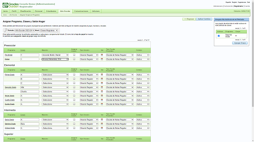View schedule calendar icon for Charlie group
The width and height of the screenshot is (254, 142).
102,92
